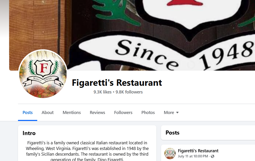
Task: Go to the Mentions tab
Action: point(72,112)
